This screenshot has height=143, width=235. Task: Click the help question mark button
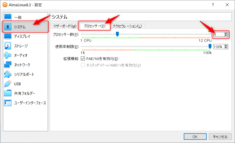pos(213,5)
